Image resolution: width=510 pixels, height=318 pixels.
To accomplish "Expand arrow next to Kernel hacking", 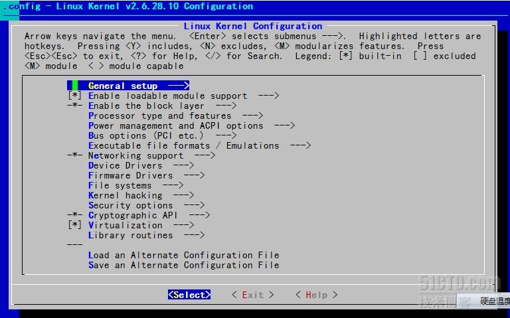I will (x=183, y=195).
